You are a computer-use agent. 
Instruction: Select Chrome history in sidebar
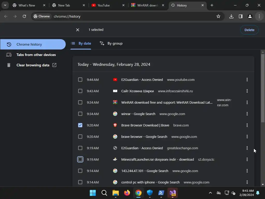point(33,44)
